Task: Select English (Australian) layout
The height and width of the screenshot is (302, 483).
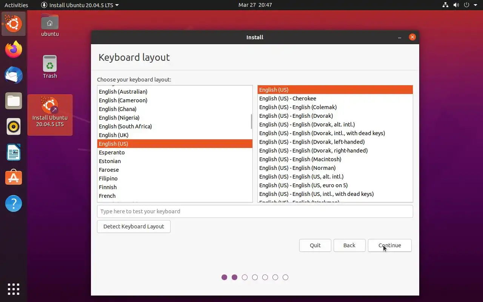Action: (175, 92)
